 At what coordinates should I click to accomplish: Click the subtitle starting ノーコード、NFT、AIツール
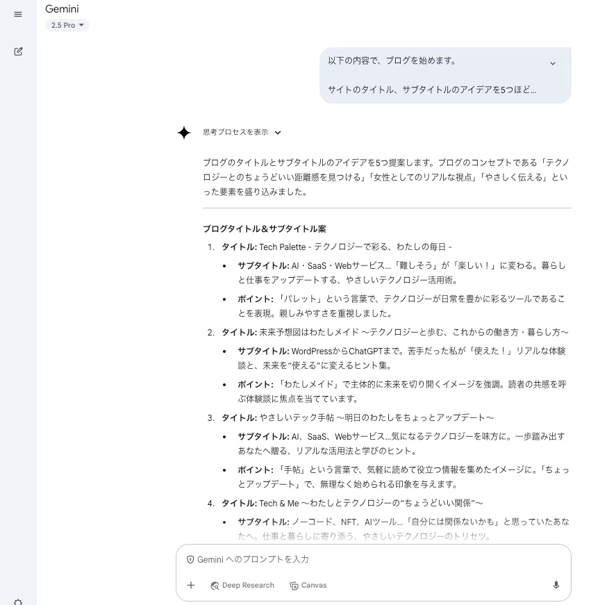403,529
